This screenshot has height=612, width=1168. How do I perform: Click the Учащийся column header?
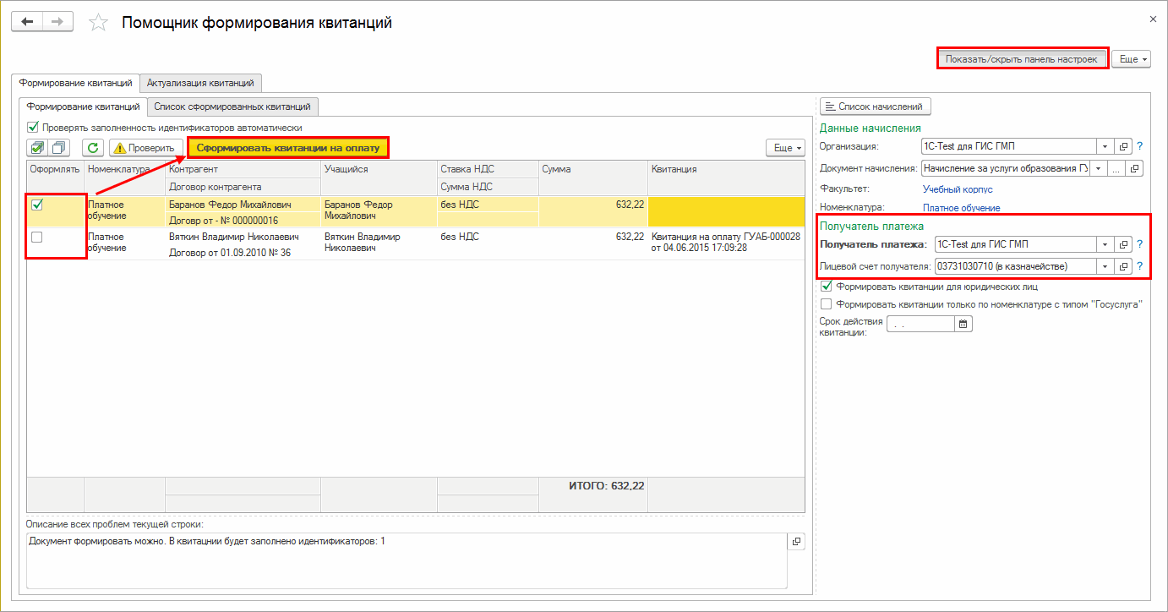pyautogui.click(x=379, y=178)
